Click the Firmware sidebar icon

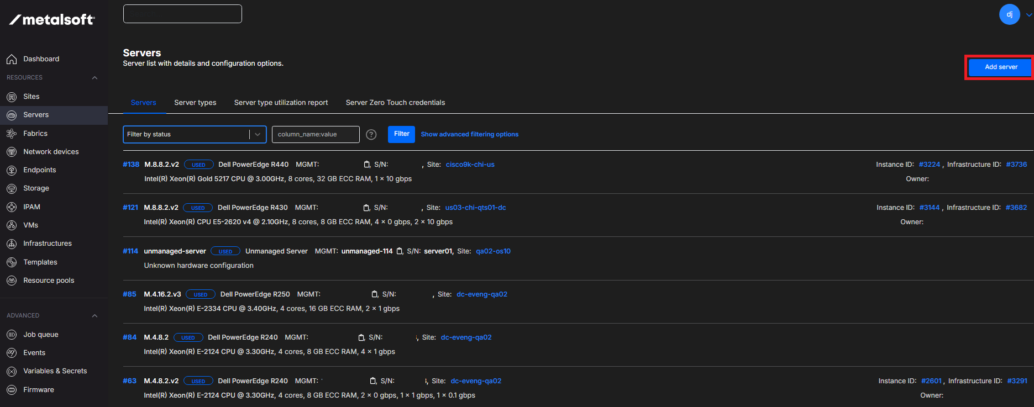(x=12, y=390)
